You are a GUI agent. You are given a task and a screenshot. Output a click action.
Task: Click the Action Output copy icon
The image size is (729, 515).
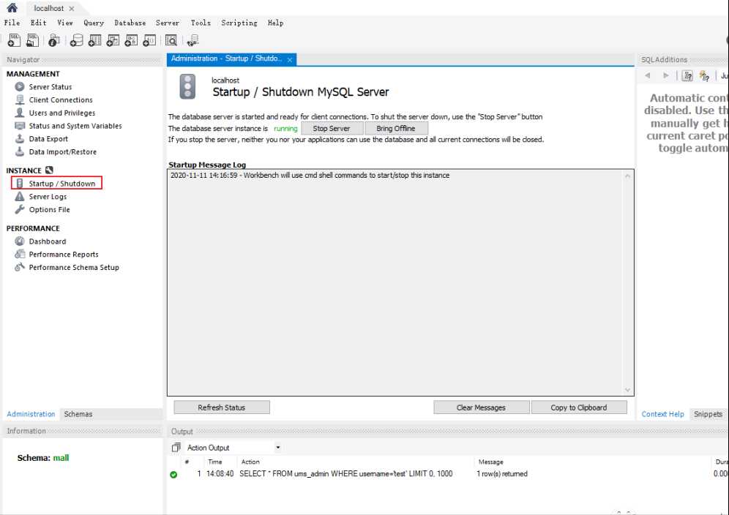pyautogui.click(x=176, y=447)
